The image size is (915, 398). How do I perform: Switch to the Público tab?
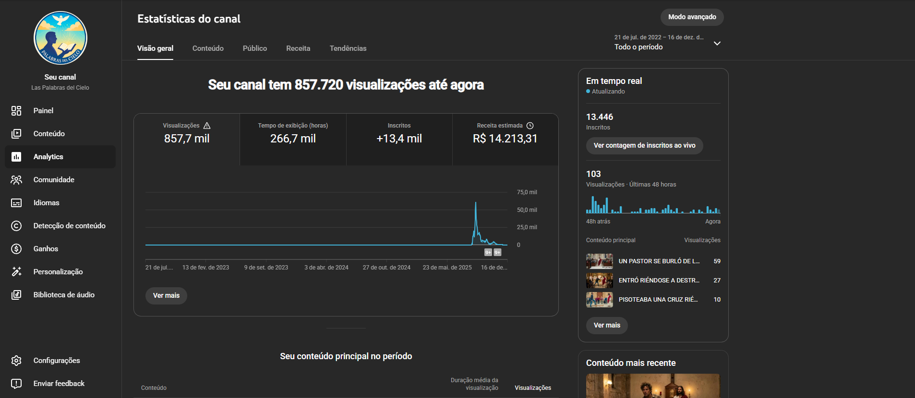coord(254,48)
